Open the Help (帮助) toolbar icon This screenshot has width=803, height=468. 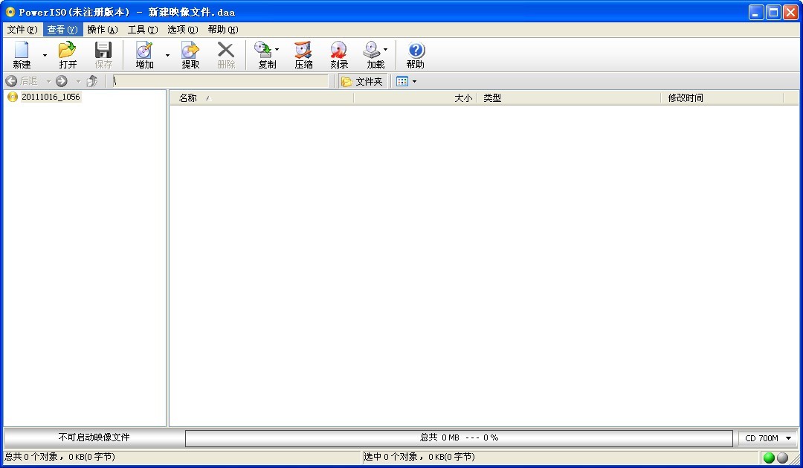coord(416,55)
